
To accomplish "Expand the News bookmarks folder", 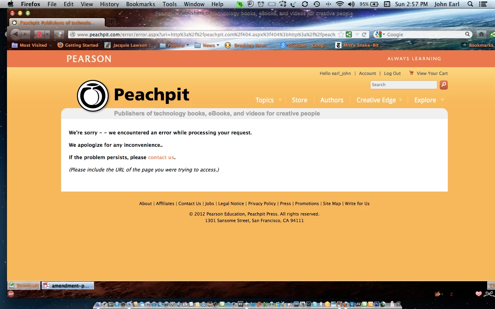I will pyautogui.click(x=207, y=45).
